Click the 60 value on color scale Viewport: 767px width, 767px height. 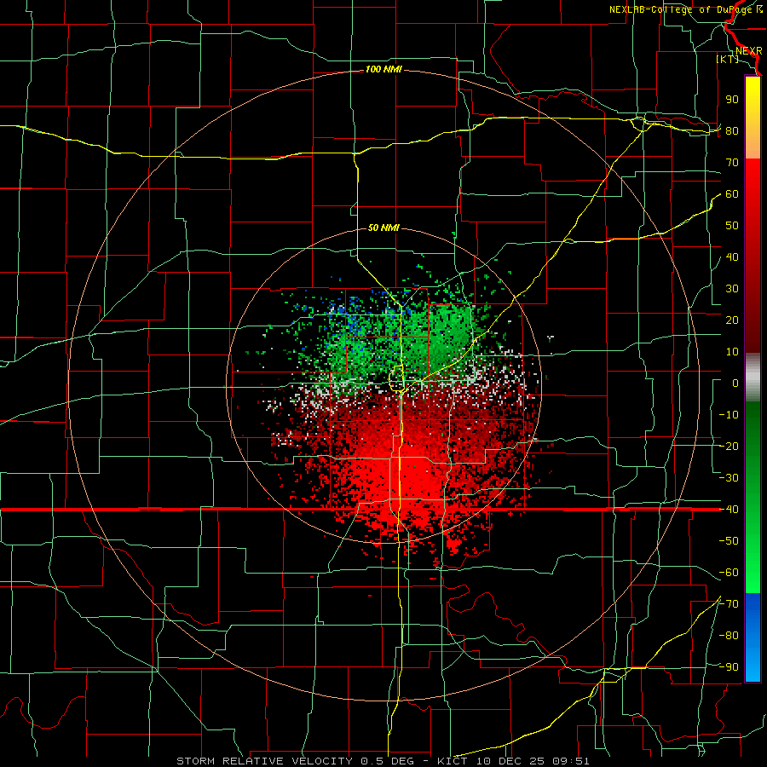(x=732, y=194)
